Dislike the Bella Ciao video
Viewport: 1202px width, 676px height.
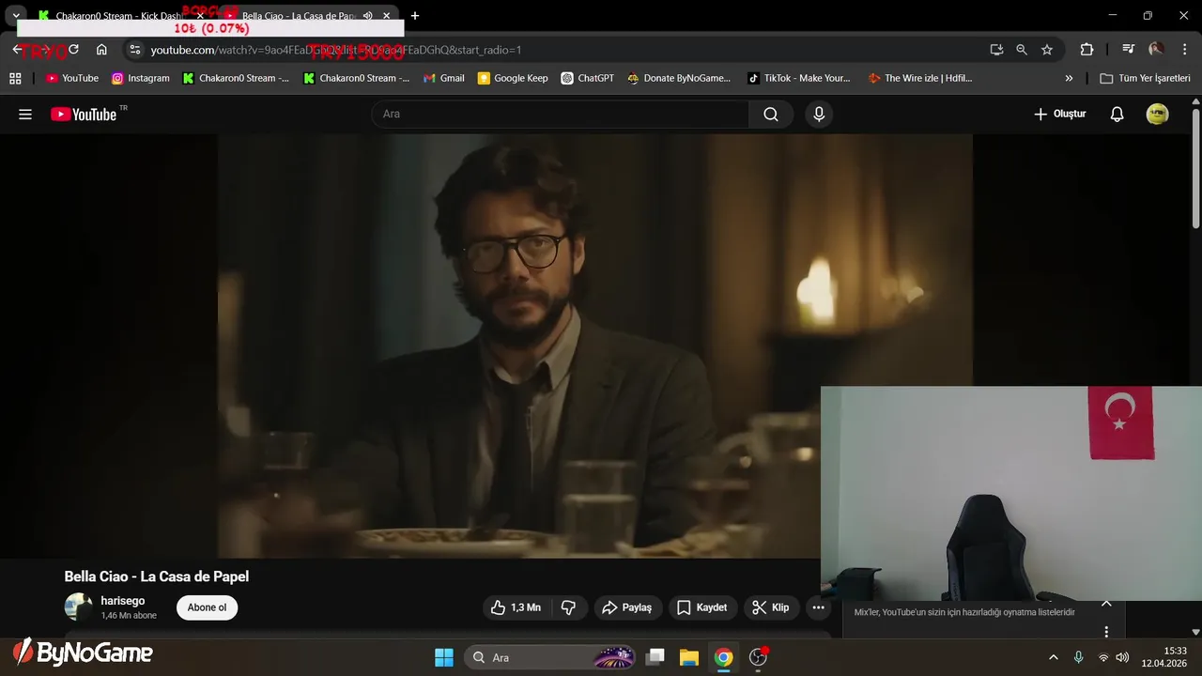pyautogui.click(x=568, y=607)
